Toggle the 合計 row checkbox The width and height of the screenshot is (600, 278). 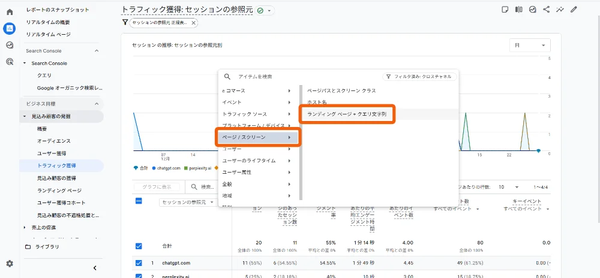pos(139,246)
